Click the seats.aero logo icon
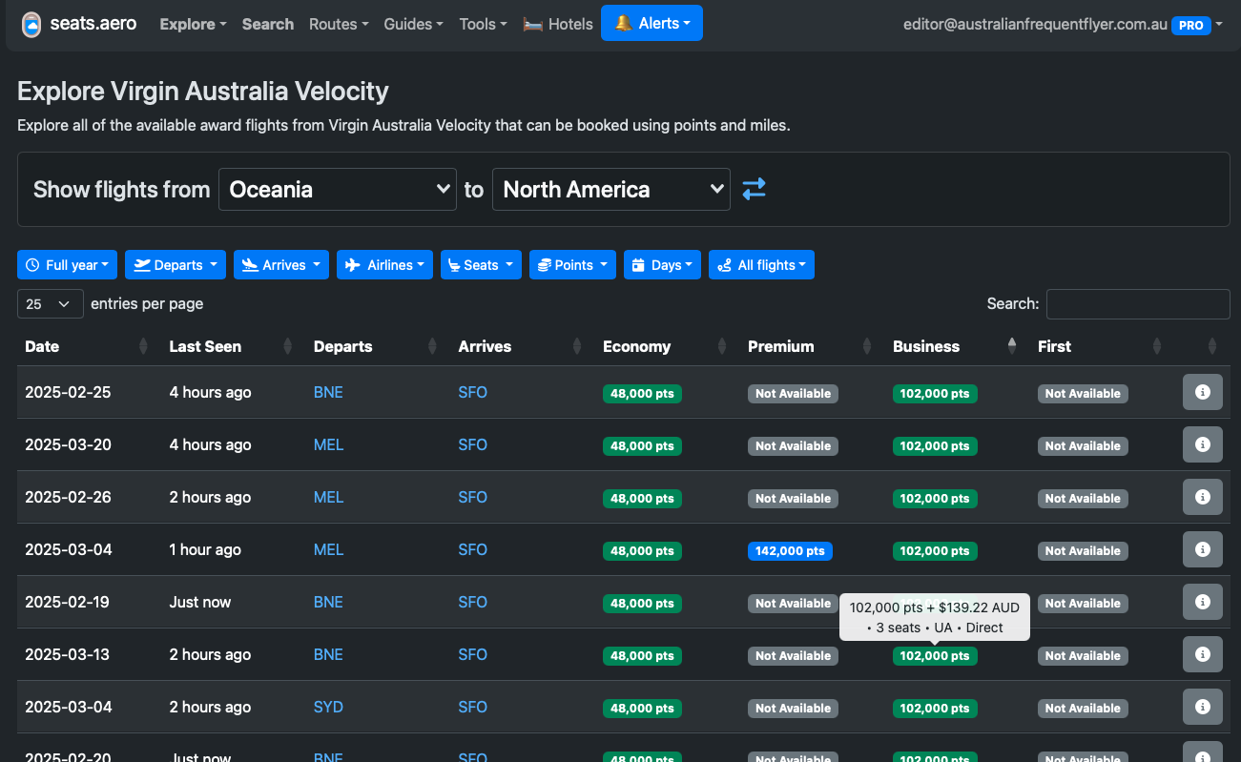This screenshot has width=1241, height=762. [31, 24]
